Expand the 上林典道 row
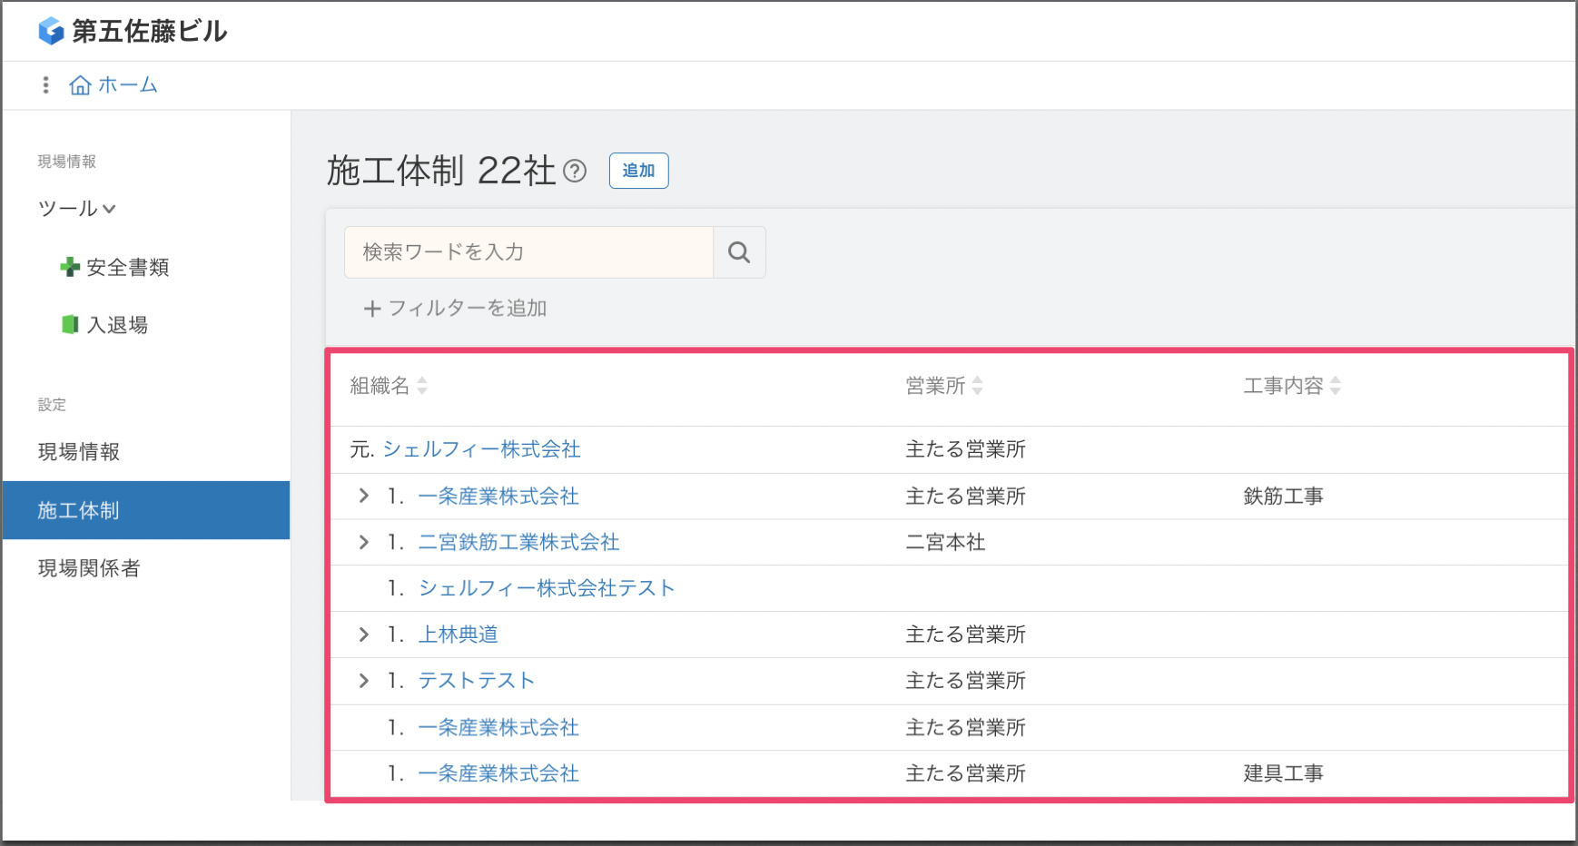This screenshot has height=846, width=1578. point(364,634)
